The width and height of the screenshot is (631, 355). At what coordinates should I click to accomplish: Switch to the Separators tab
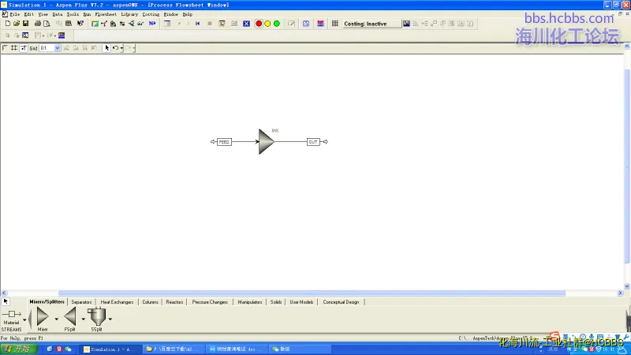pos(81,302)
